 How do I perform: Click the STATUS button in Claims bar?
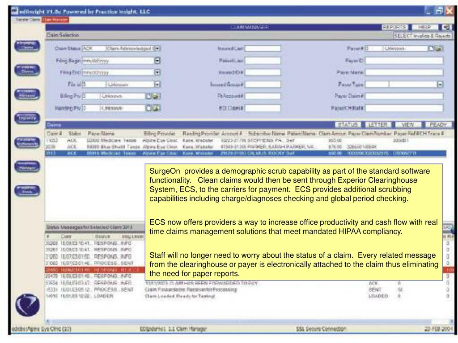[x=348, y=125]
